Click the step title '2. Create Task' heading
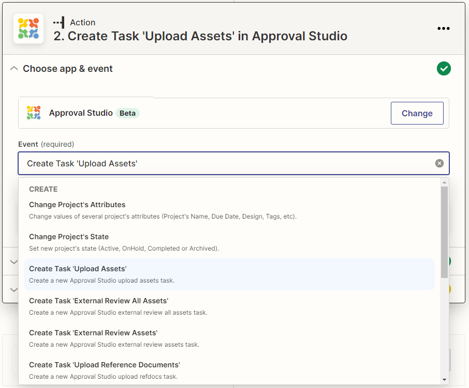469x388 pixels. coord(200,36)
